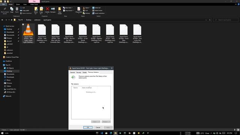This screenshot has height=135, width=240.
Task: Select 3D Objects under This PC
Action: (10, 68)
